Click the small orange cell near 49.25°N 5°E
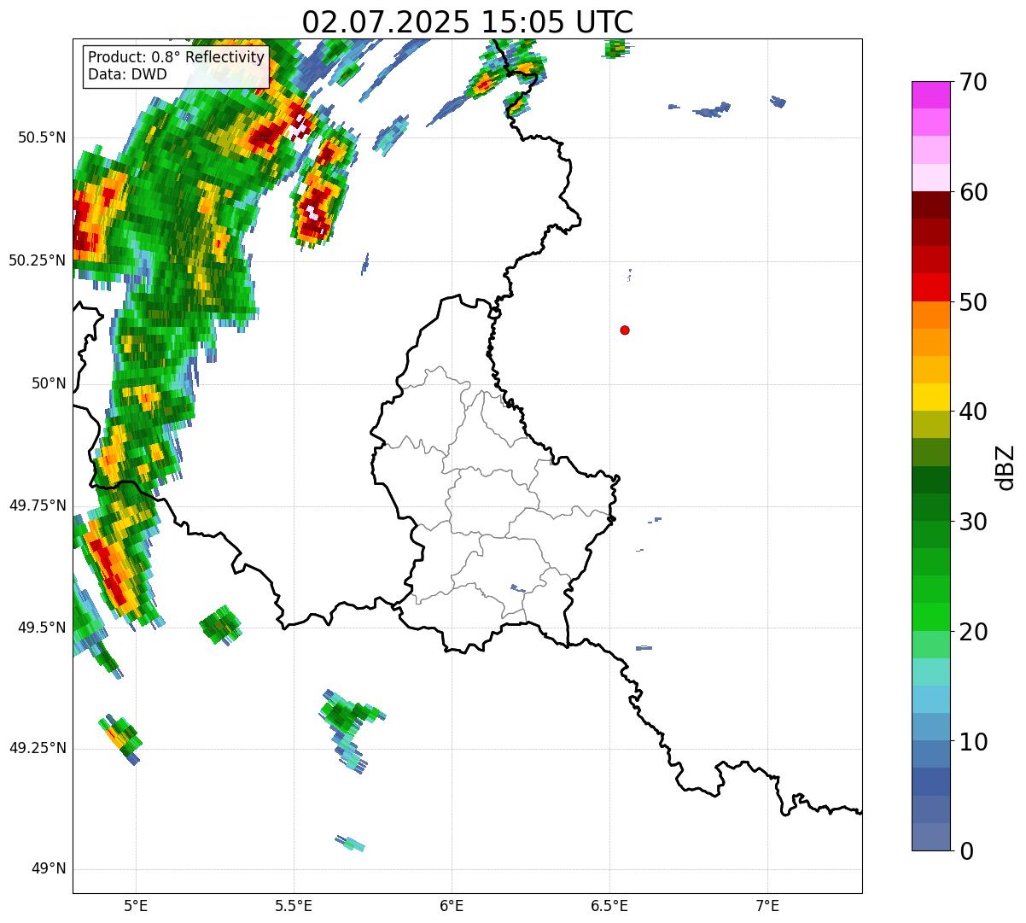This screenshot has height=923, width=1026. pyautogui.click(x=120, y=739)
